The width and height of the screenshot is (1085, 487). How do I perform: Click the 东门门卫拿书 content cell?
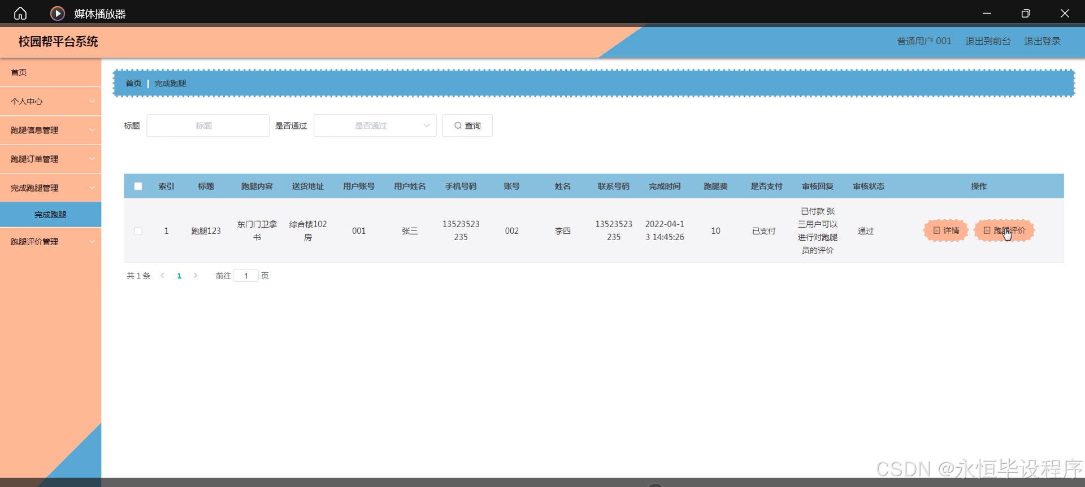257,231
